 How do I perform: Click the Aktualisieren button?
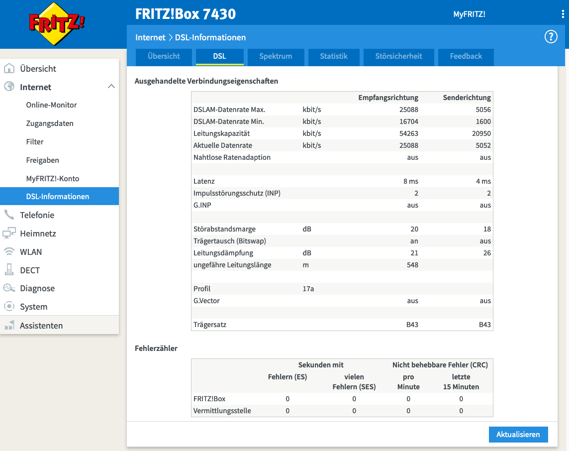tap(518, 434)
